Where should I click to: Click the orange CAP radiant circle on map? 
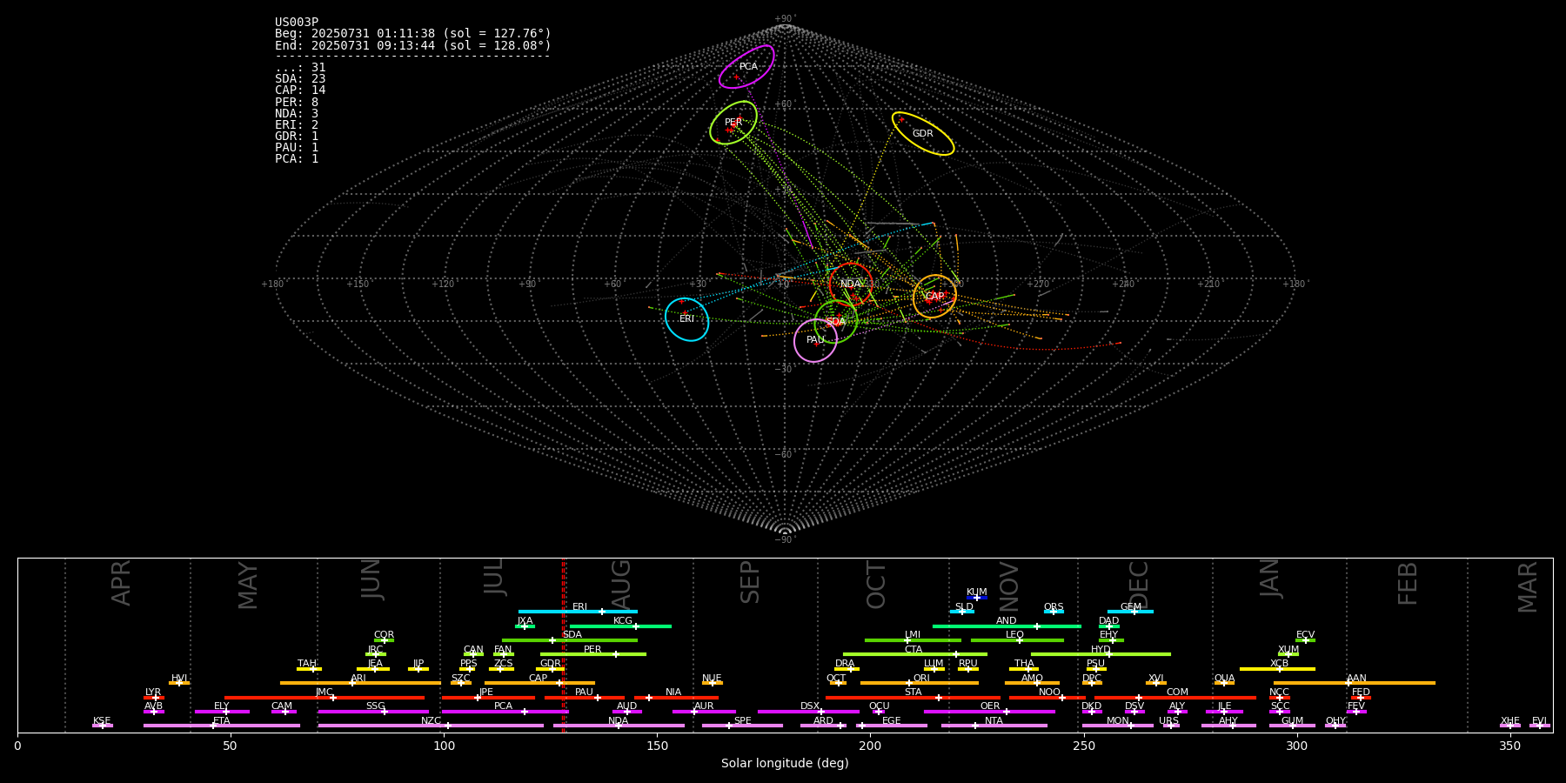934,297
